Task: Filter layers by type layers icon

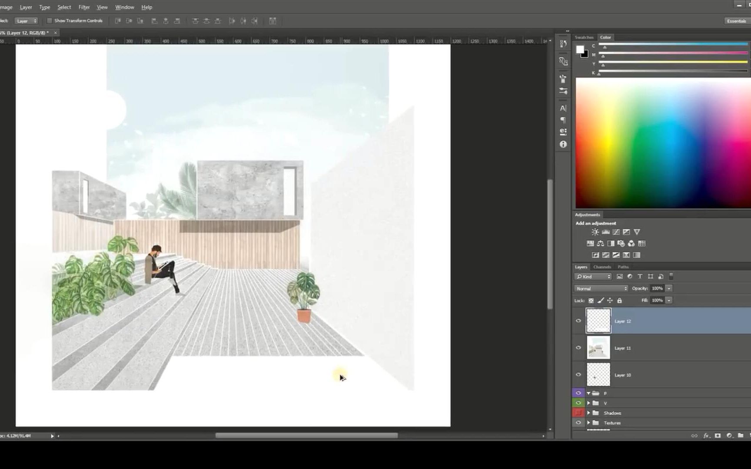Action: tap(640, 277)
